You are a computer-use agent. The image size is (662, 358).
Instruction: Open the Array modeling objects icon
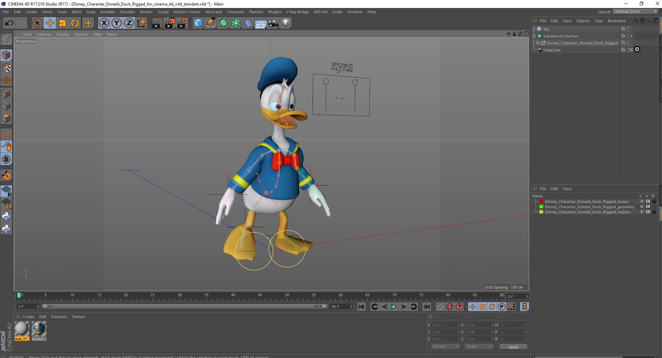click(x=236, y=23)
